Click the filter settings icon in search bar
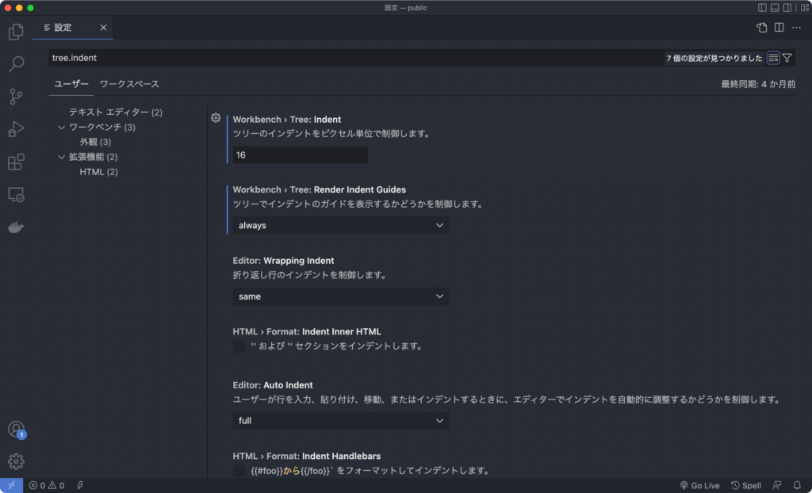Image resolution: width=812 pixels, height=493 pixels. [787, 57]
